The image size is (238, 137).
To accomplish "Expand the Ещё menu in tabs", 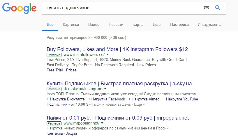I will 157,24.
